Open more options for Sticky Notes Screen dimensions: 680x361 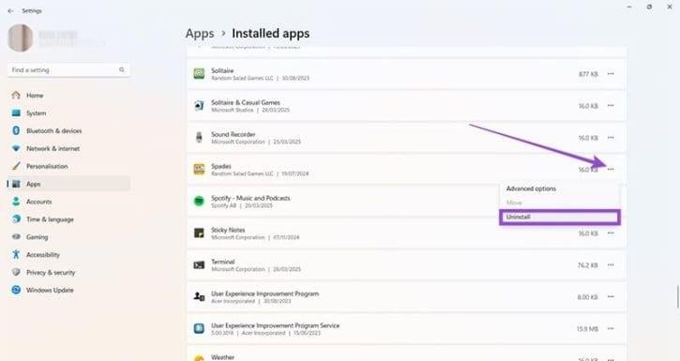click(x=611, y=233)
